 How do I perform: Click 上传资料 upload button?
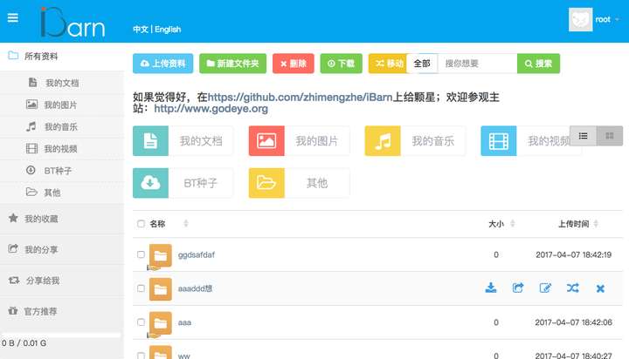162,64
